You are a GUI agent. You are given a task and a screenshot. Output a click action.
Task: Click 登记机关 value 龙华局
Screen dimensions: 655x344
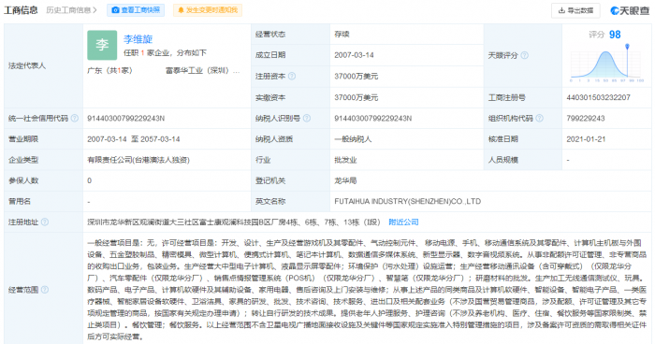[345, 180]
